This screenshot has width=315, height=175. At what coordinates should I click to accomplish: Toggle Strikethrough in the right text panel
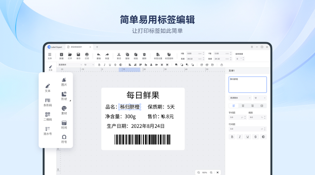pyautogui.click(x=255, y=137)
